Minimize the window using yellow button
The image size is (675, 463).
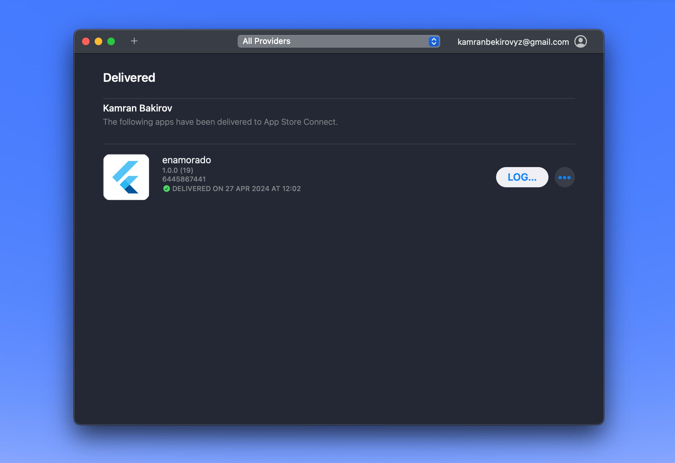click(x=98, y=41)
